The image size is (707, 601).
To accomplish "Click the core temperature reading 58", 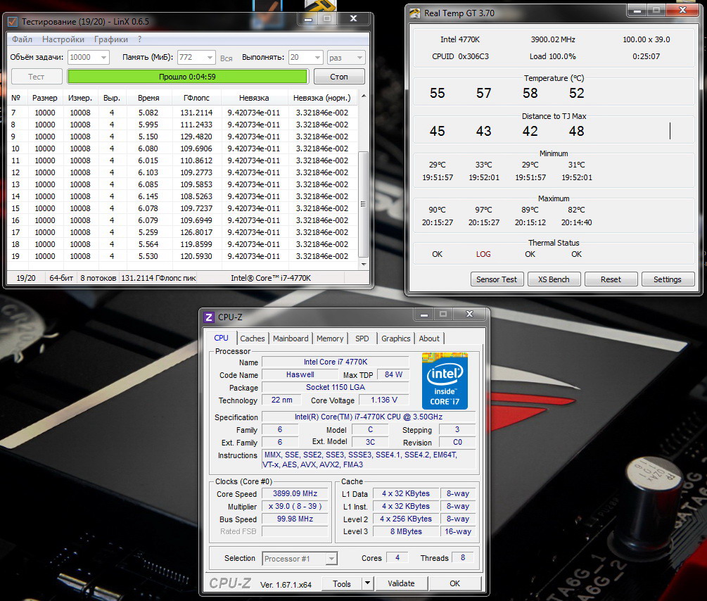I will (x=530, y=93).
